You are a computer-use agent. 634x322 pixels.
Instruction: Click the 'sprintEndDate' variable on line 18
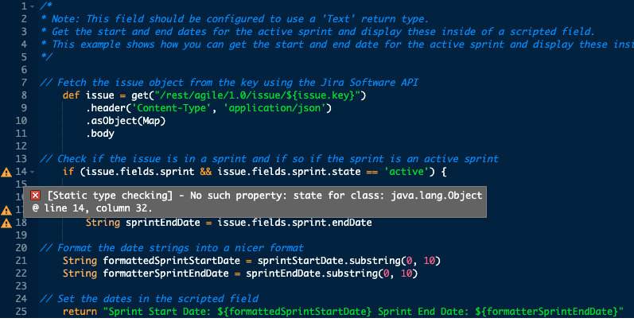[163, 223]
